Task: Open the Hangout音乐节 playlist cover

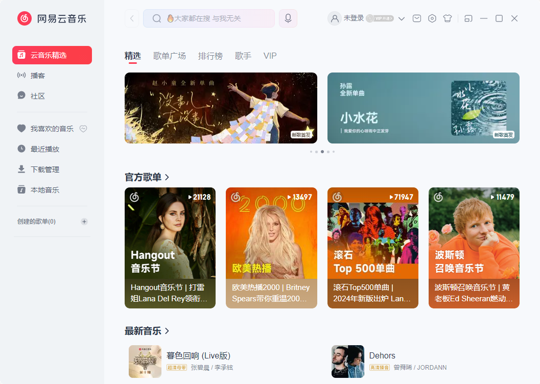Action: pos(170,233)
